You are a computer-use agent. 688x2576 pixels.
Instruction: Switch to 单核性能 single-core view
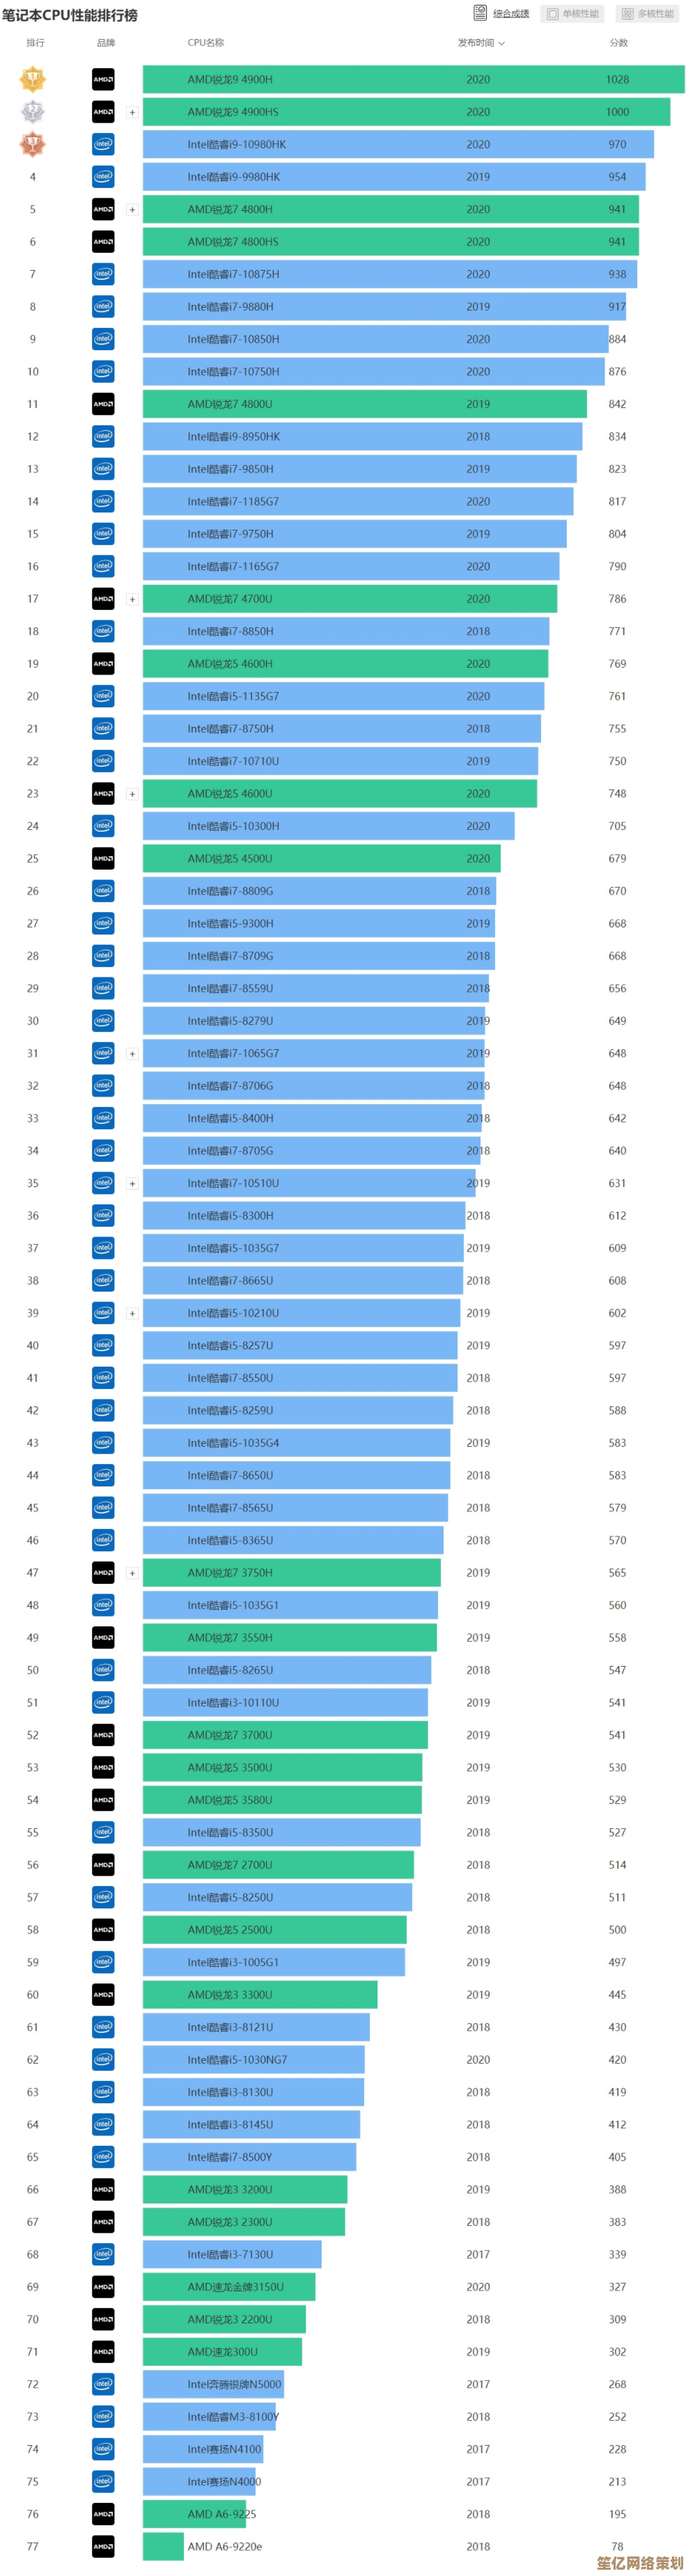pyautogui.click(x=572, y=14)
